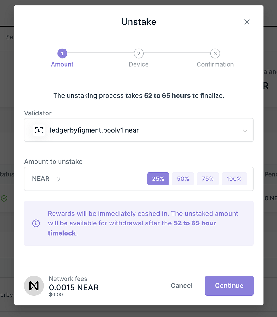Select the 75% unstake amount option
277x317 pixels.
(208, 179)
